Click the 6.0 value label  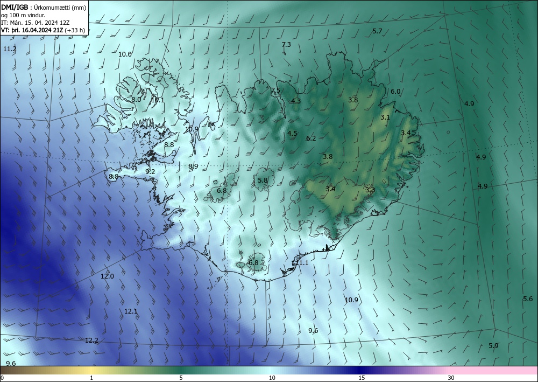(x=395, y=92)
